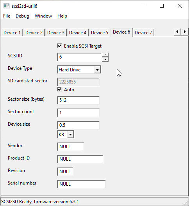Click the Sector size (bytes) label

26,99
